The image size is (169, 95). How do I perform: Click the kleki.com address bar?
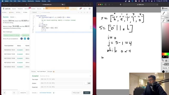(x=140, y=4)
